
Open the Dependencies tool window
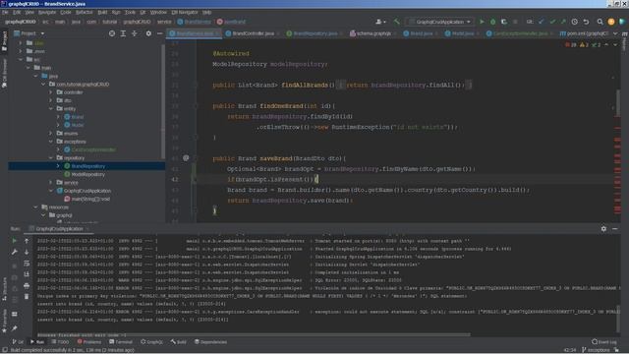point(210,342)
